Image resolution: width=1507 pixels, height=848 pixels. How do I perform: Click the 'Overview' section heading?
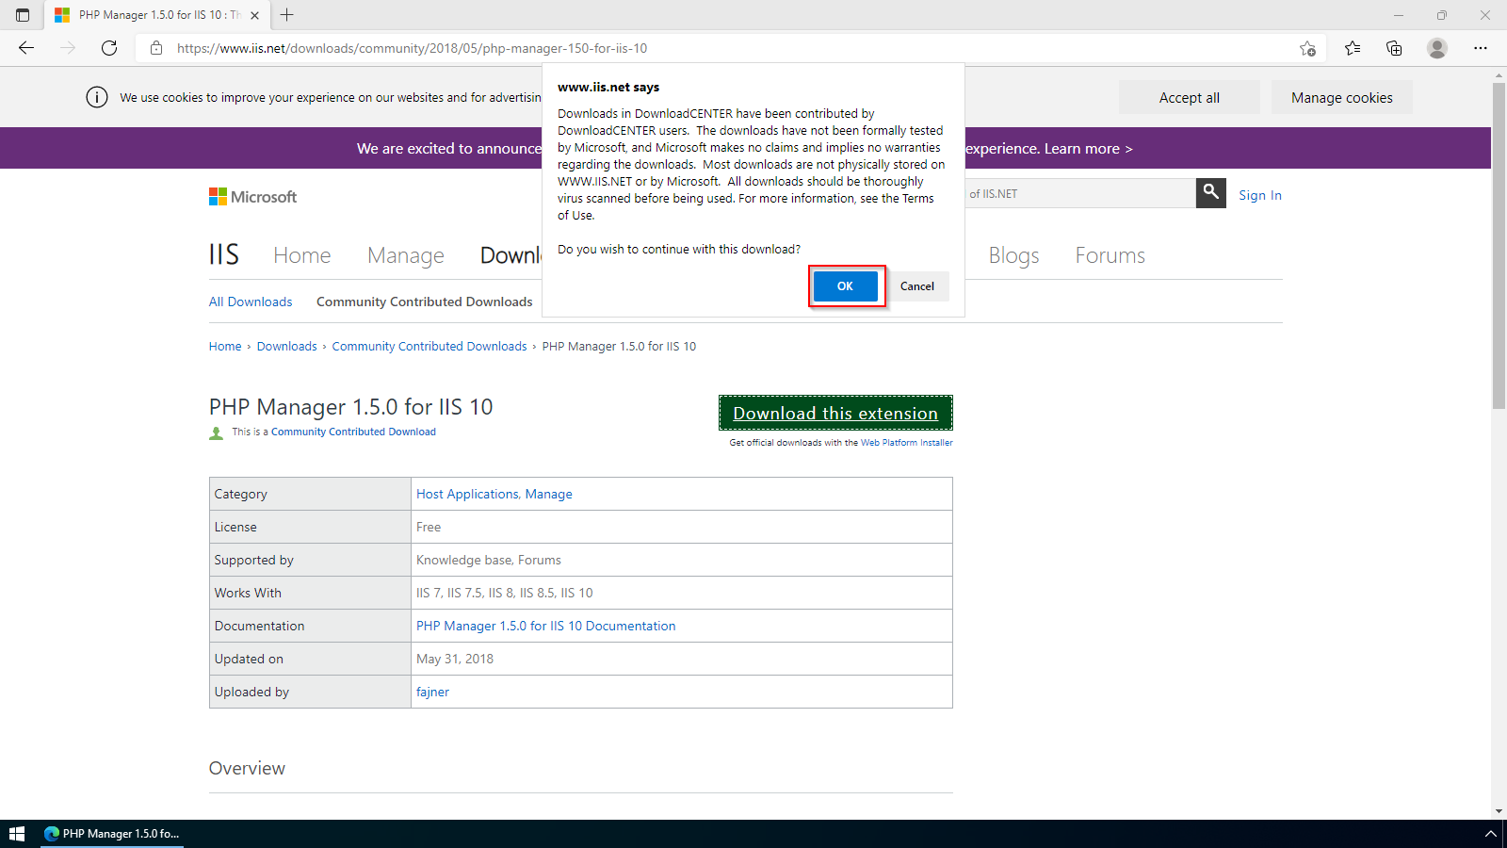point(247,768)
